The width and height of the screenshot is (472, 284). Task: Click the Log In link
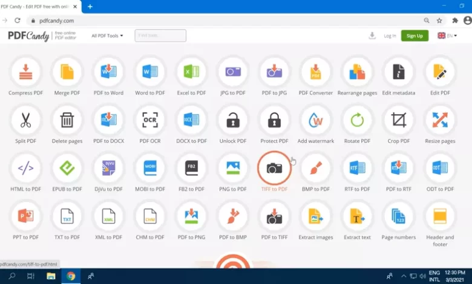tap(390, 36)
